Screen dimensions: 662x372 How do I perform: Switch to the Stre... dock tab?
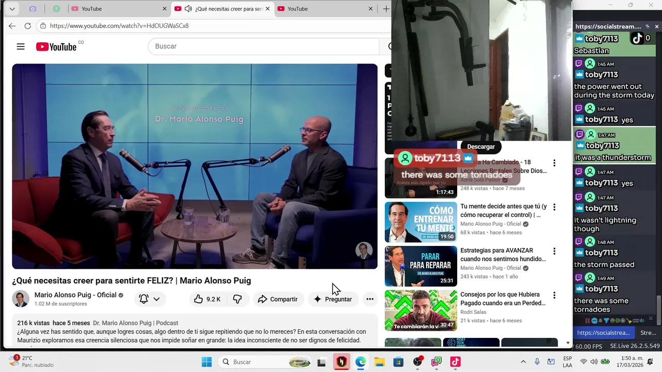[648, 333]
